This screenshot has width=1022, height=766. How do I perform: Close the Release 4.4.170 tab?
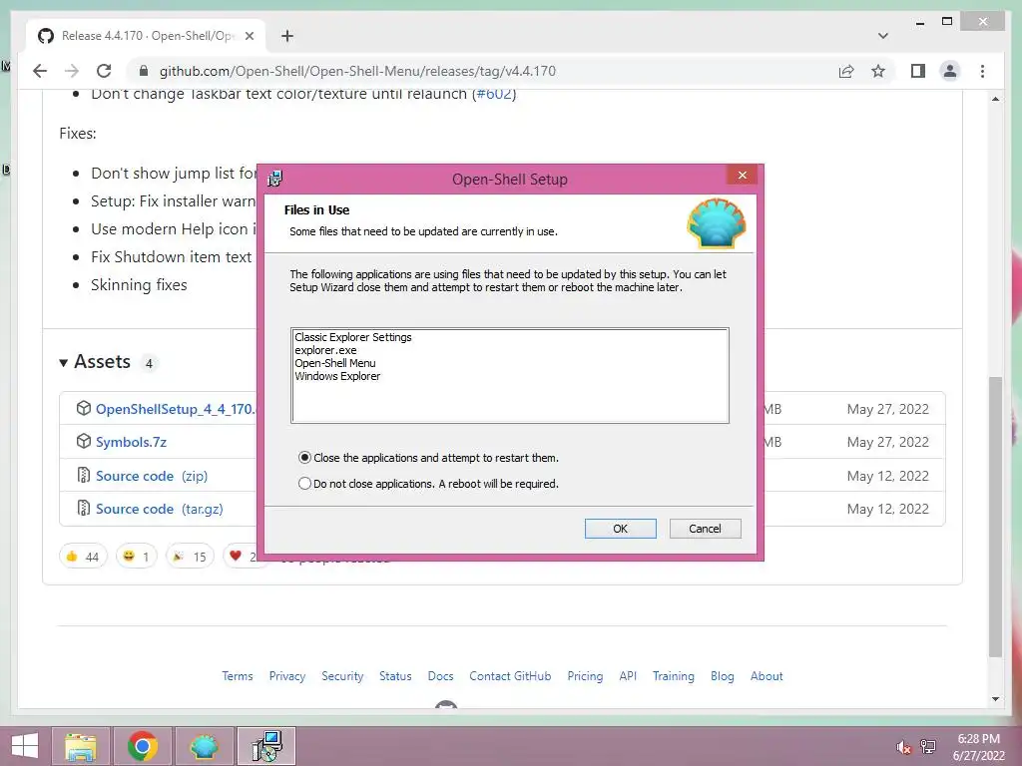249,36
